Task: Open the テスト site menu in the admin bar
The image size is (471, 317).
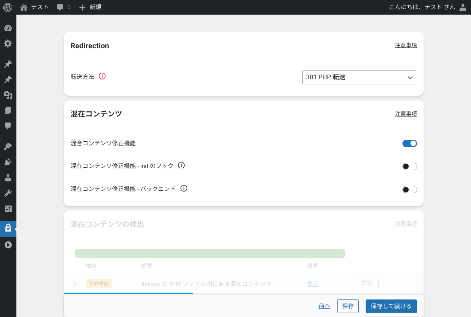Action: 35,7
